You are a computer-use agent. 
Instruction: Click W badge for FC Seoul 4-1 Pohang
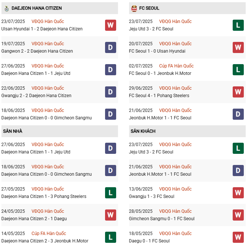click(238, 92)
